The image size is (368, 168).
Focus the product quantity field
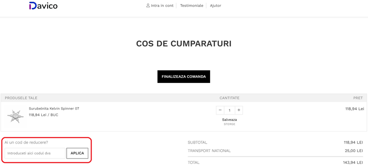point(229,110)
